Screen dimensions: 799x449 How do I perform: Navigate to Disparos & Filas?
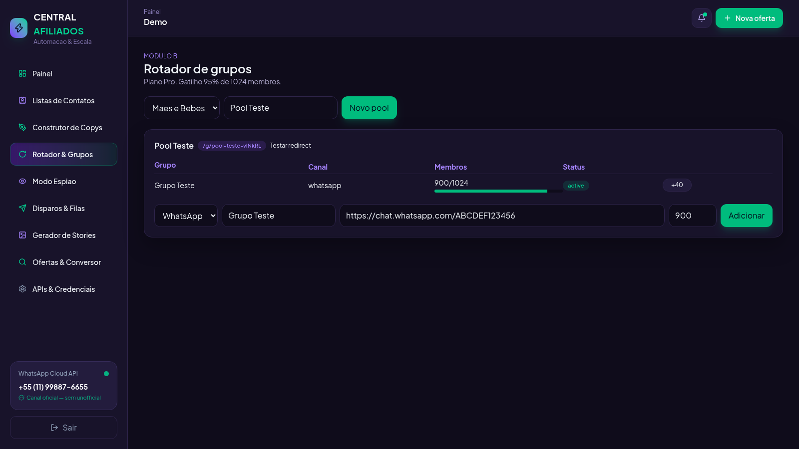pyautogui.click(x=63, y=208)
